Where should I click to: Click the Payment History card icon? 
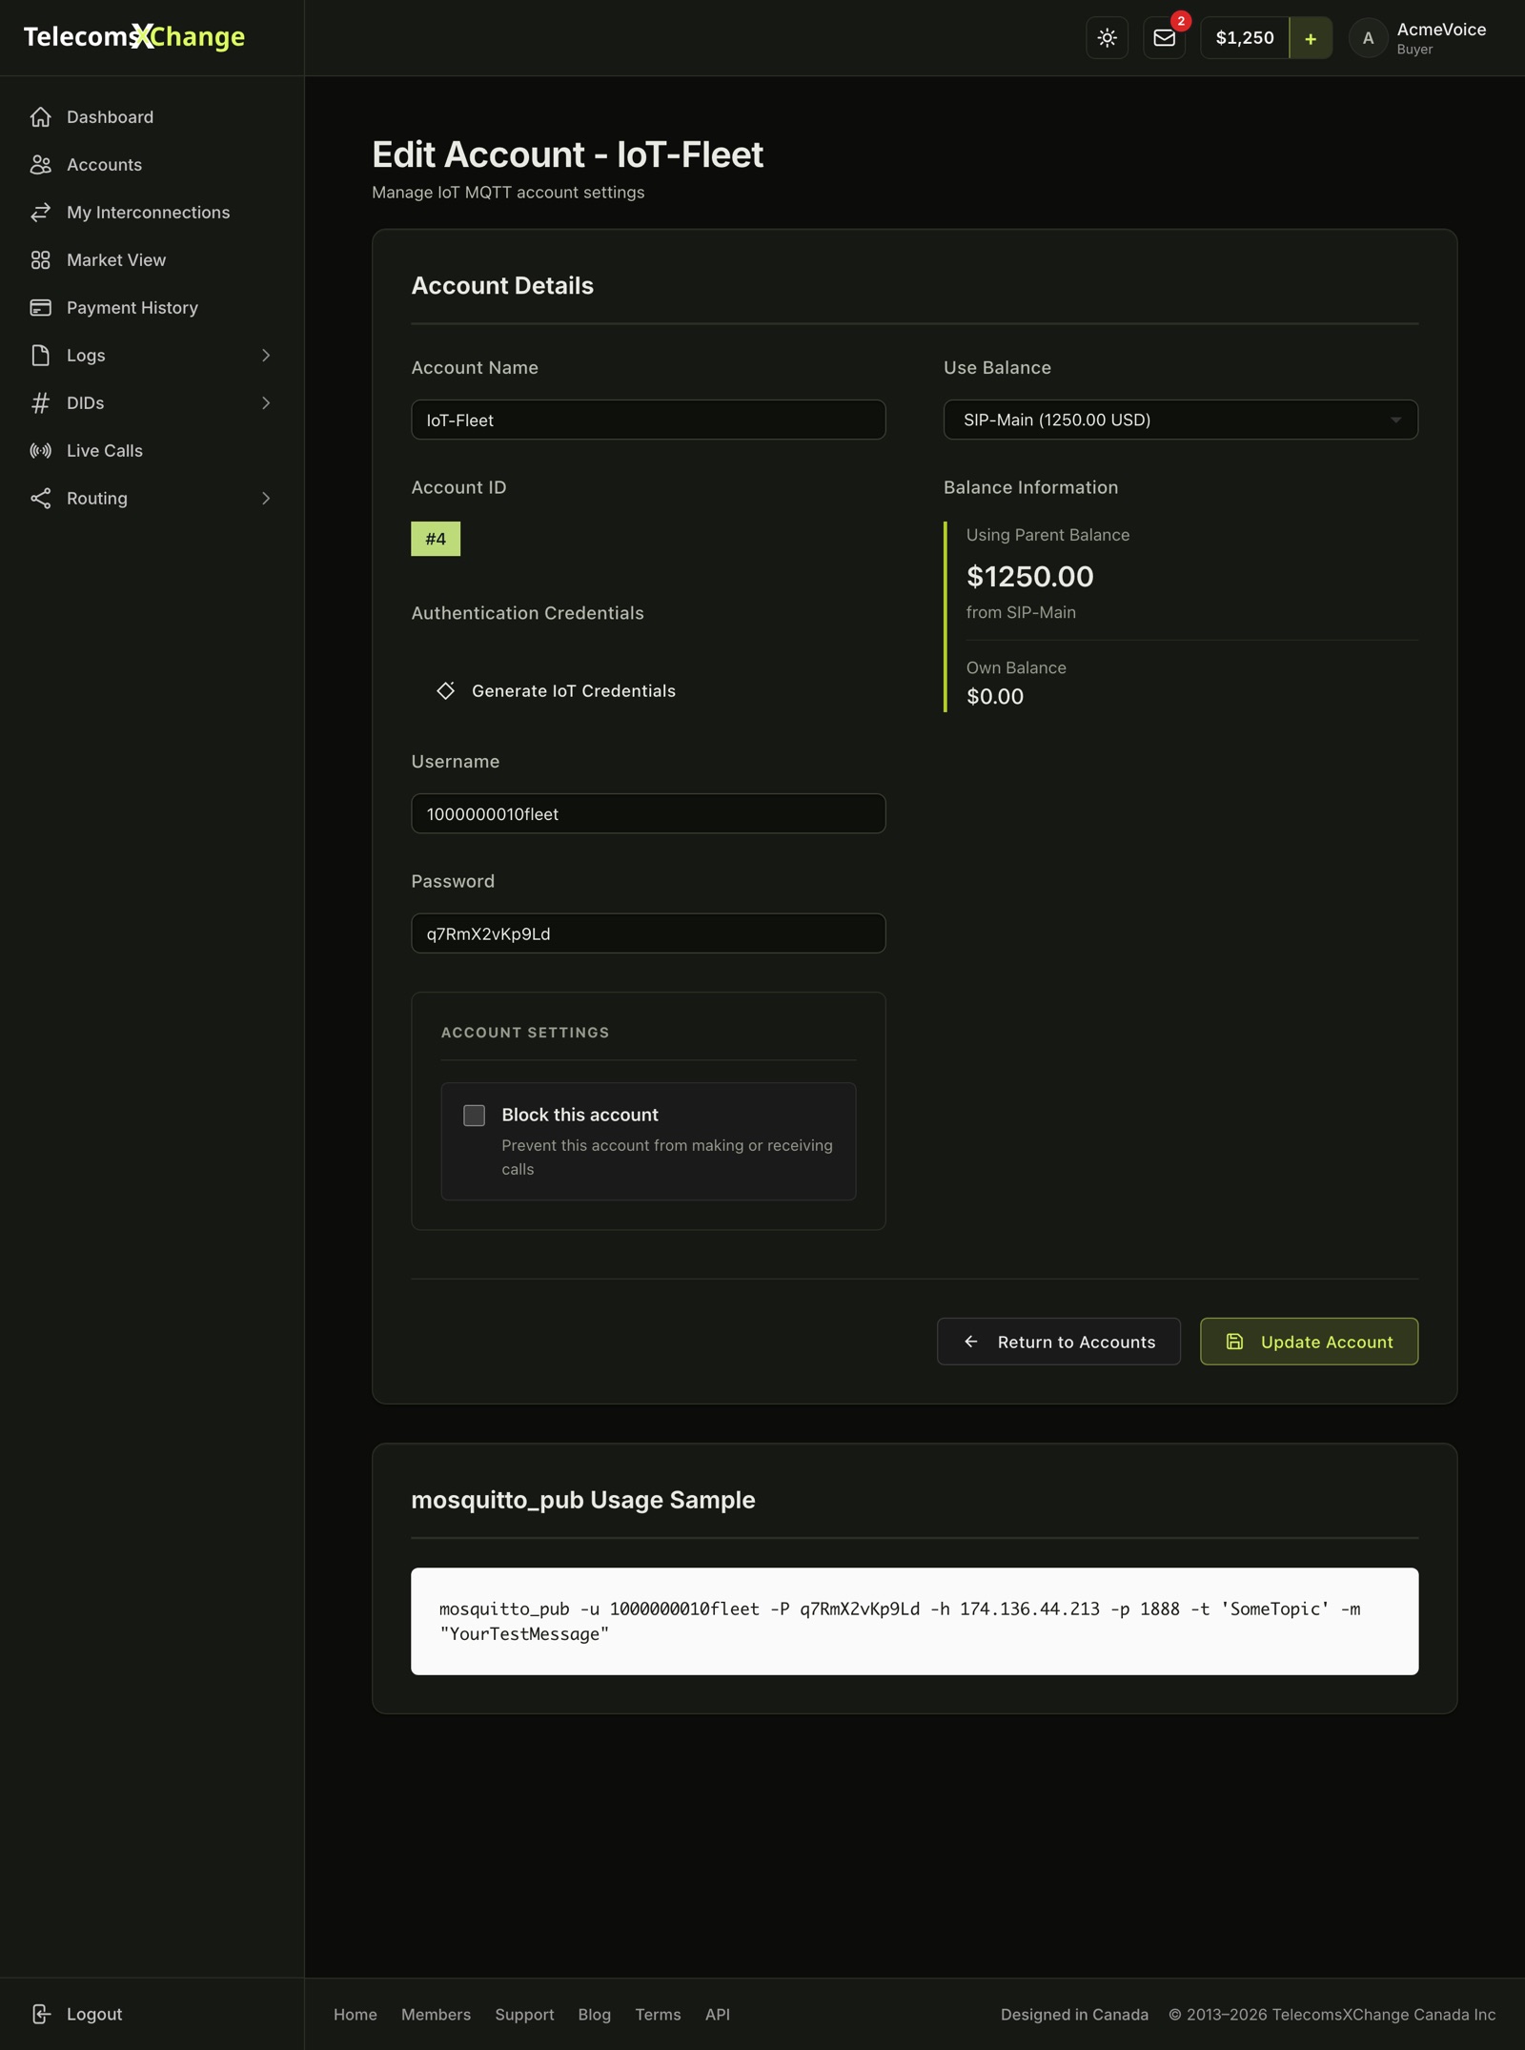point(40,308)
